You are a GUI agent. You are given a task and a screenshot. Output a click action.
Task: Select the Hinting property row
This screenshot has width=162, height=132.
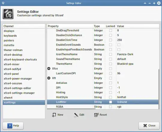tap(103, 92)
